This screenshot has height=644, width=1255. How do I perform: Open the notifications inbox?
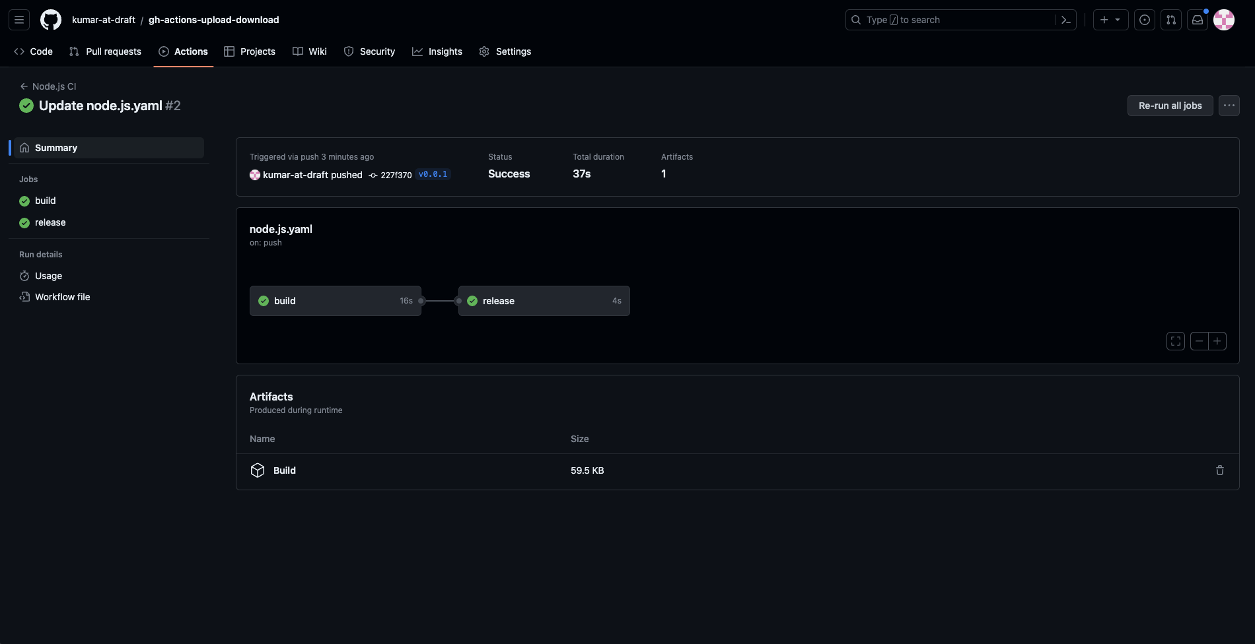pos(1198,20)
